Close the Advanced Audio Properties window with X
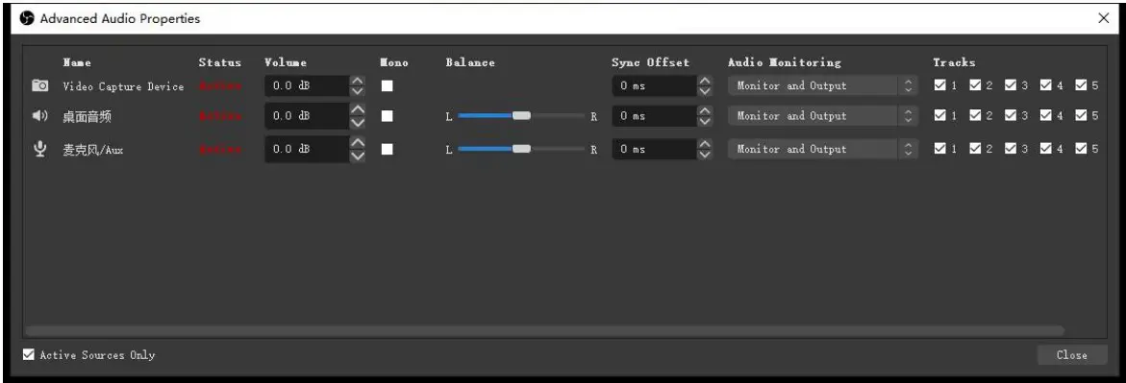The width and height of the screenshot is (1126, 383). point(1104,18)
